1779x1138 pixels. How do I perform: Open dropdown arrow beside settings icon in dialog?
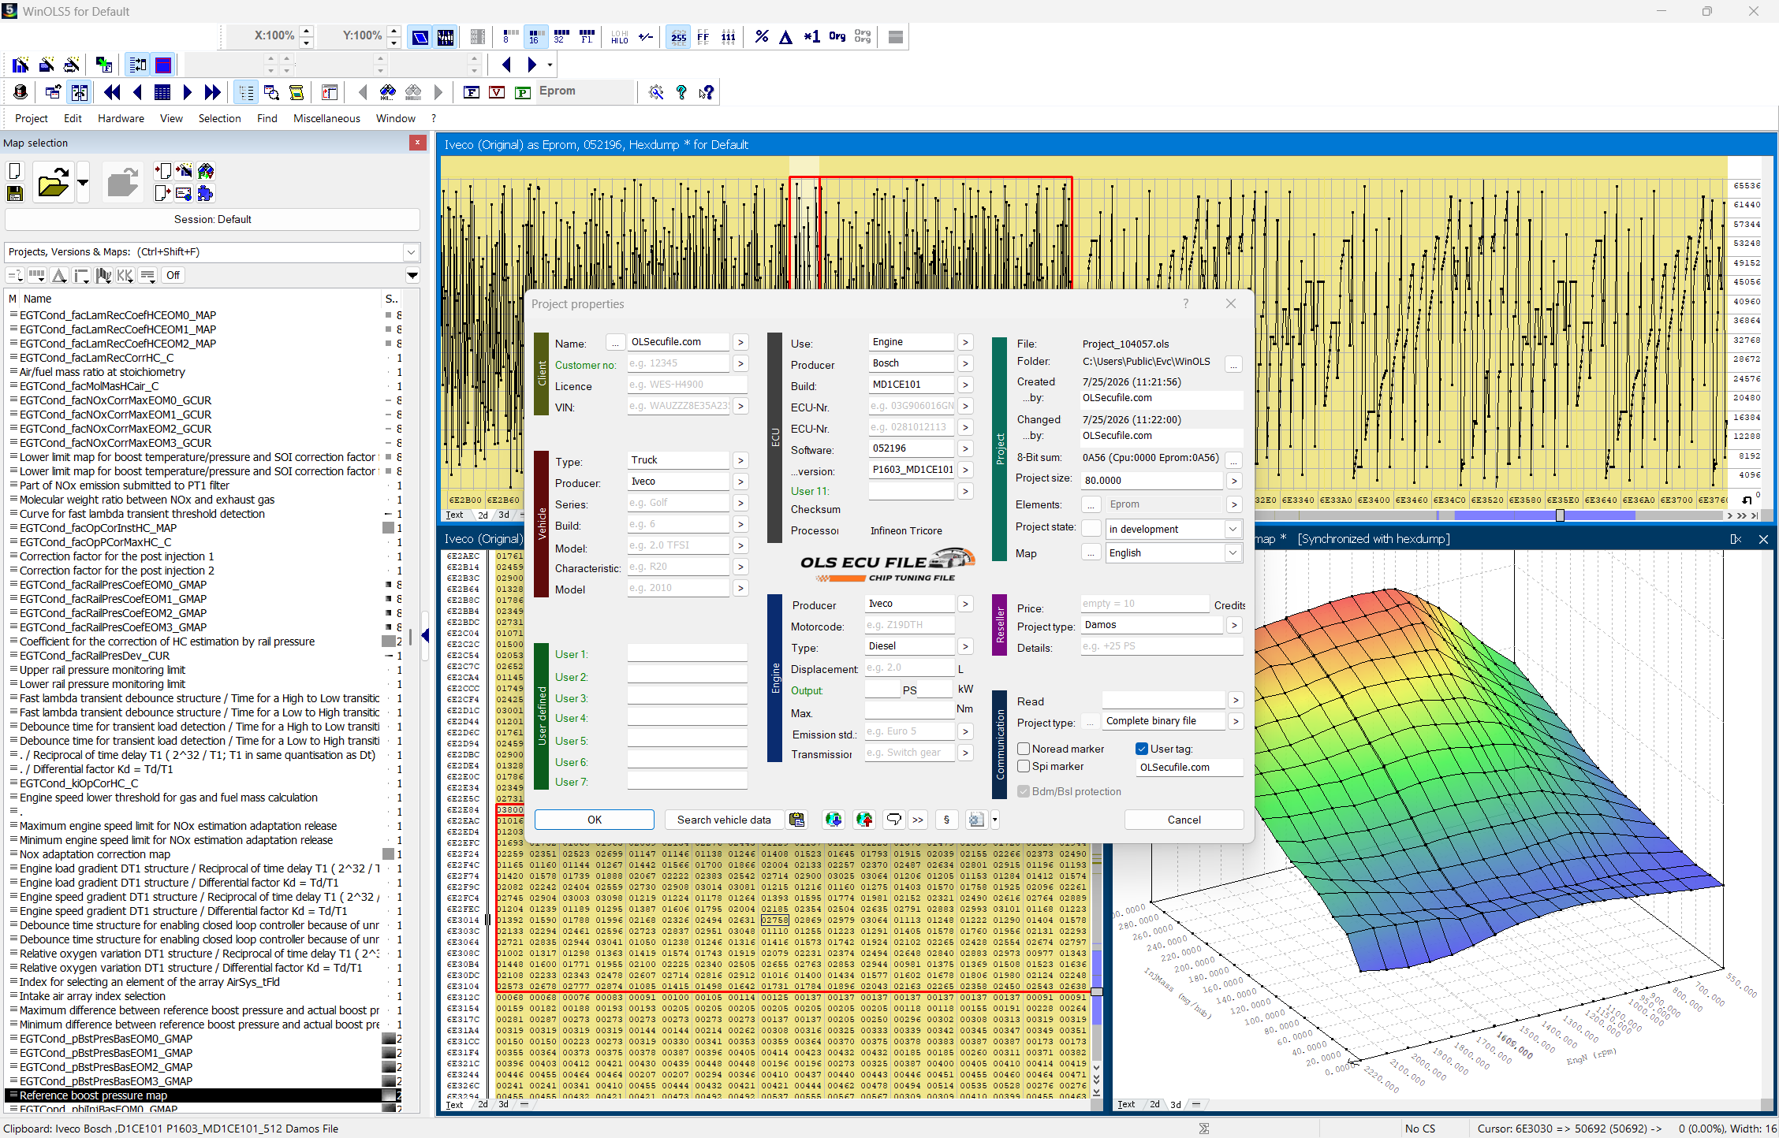[x=995, y=820]
